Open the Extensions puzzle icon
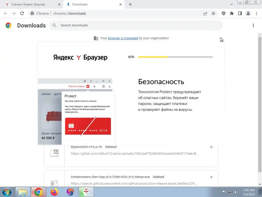Screen dimensions: 262x197 [x=232, y=13]
